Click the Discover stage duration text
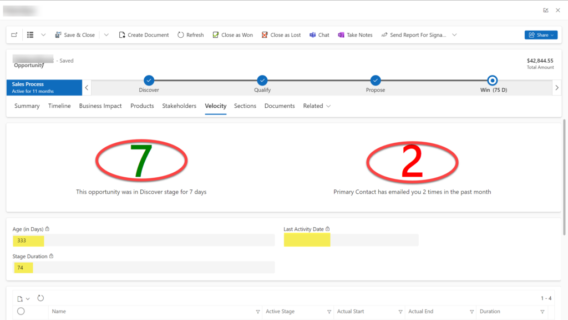The height and width of the screenshot is (320, 568). (x=141, y=192)
